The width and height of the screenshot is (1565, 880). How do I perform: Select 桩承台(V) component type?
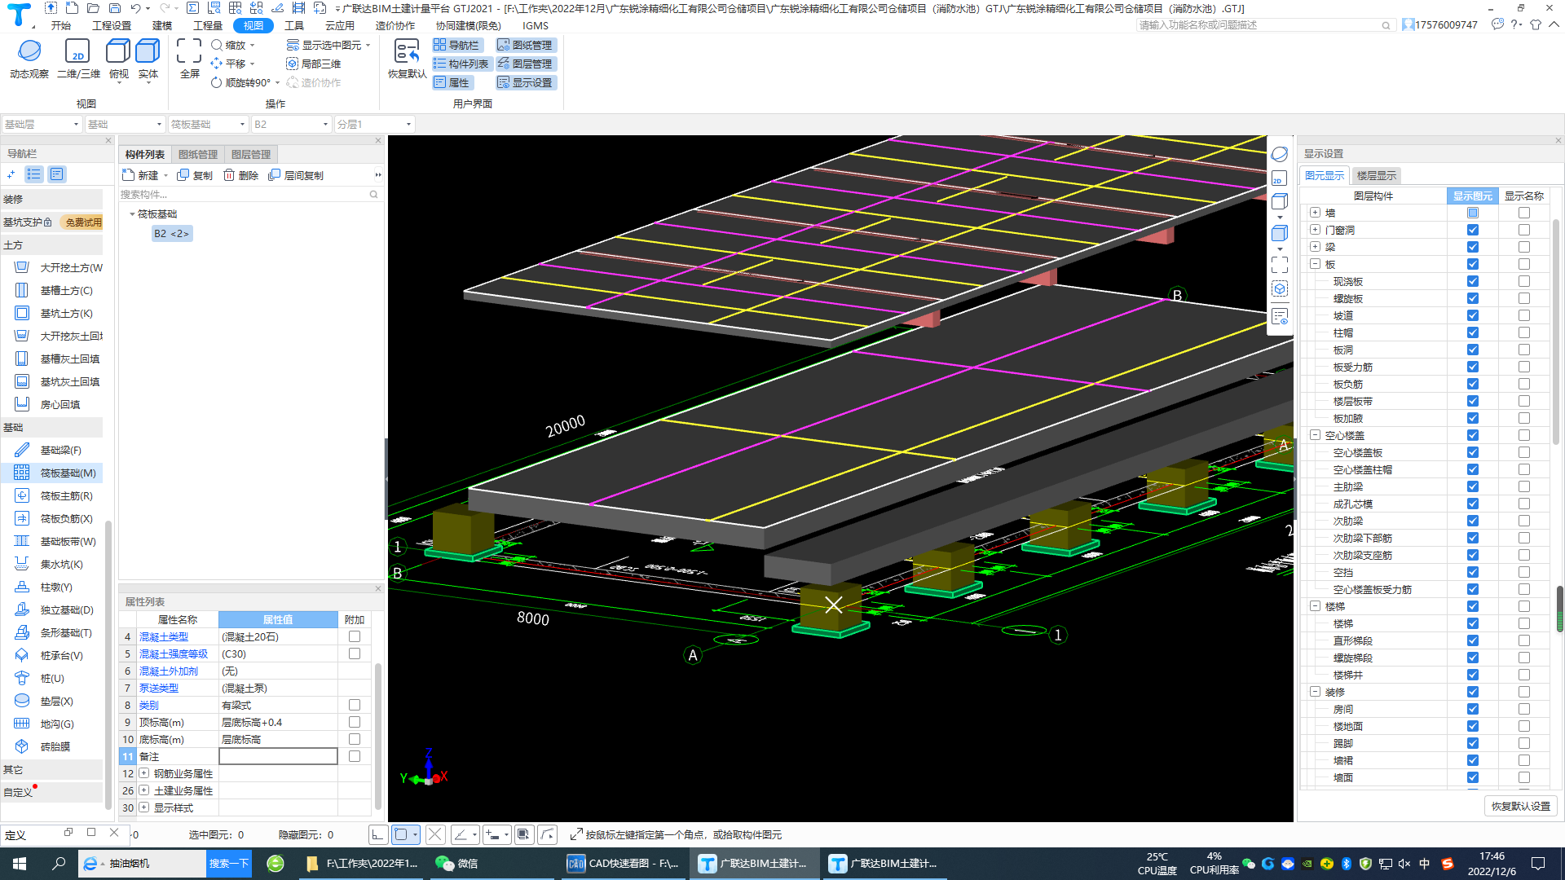click(51, 655)
